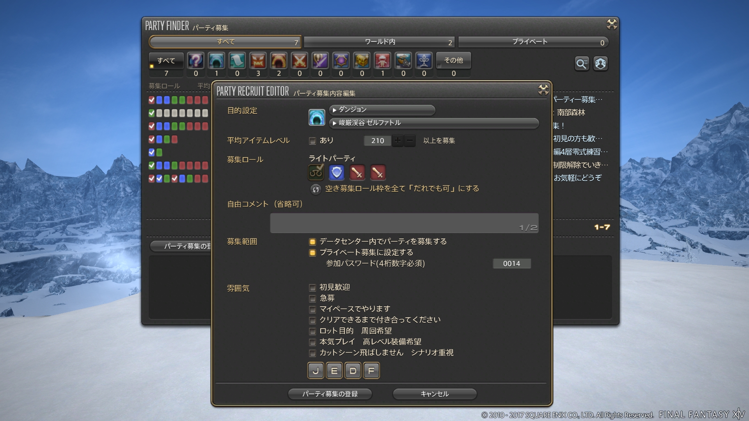Toggle プライベート募集に設定する checkbox

coord(312,253)
